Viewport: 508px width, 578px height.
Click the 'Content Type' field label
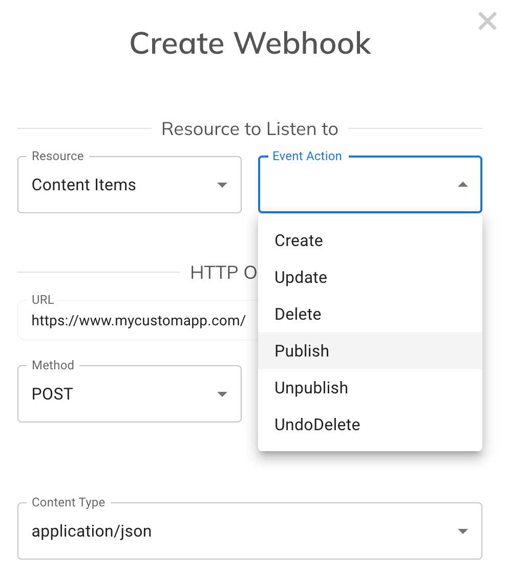pyautogui.click(x=68, y=503)
